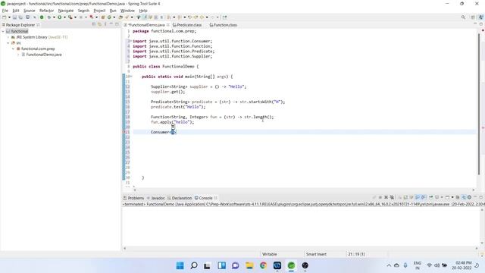
Task: Navigate Forward in editor history
Action: click(x=212, y=17)
